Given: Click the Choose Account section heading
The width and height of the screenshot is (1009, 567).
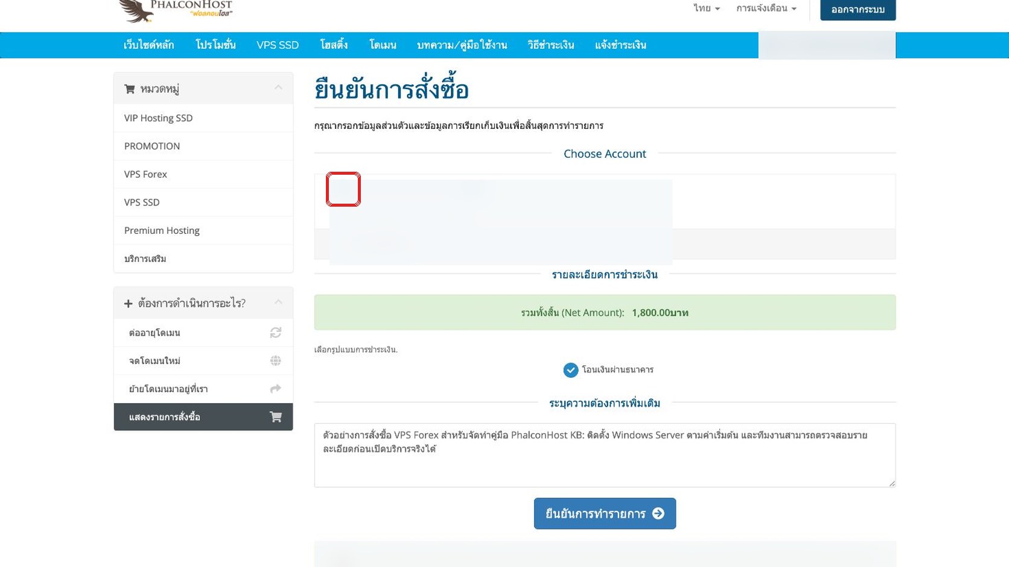Looking at the screenshot, I should pyautogui.click(x=605, y=154).
